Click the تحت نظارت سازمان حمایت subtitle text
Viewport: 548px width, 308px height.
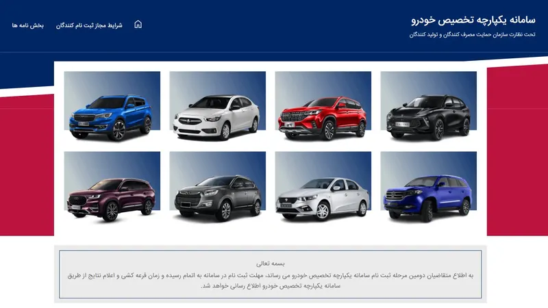point(472,35)
